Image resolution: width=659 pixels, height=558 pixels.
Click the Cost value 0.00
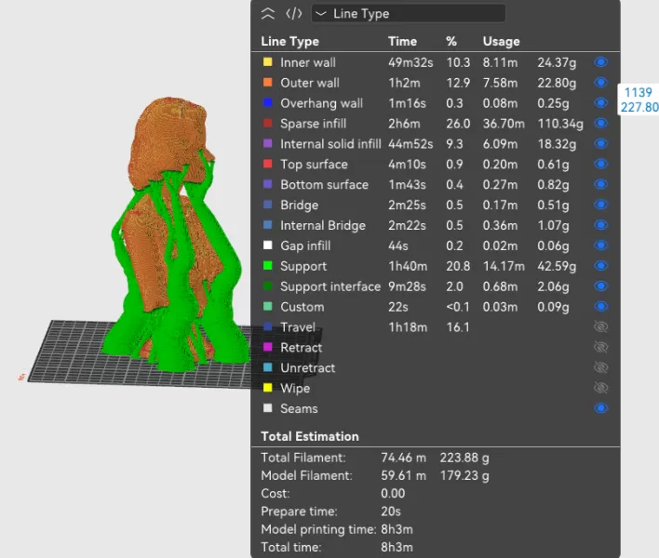pyautogui.click(x=393, y=493)
